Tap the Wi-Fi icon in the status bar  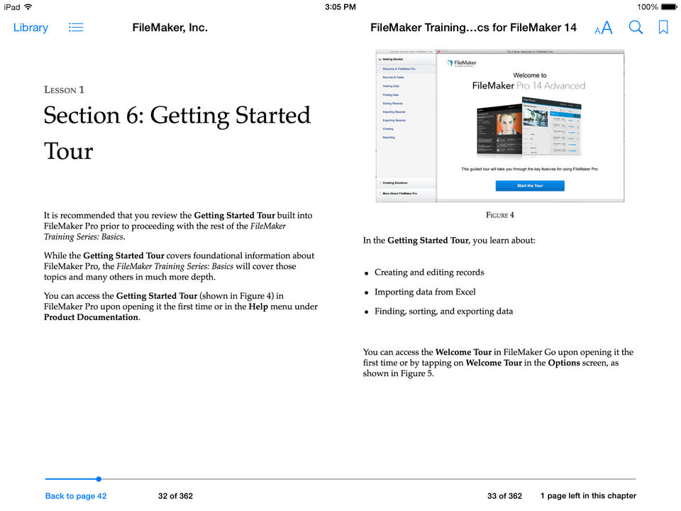tap(28, 7)
